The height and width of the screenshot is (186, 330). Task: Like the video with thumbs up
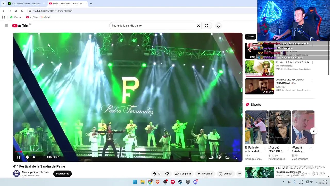[x=156, y=174]
